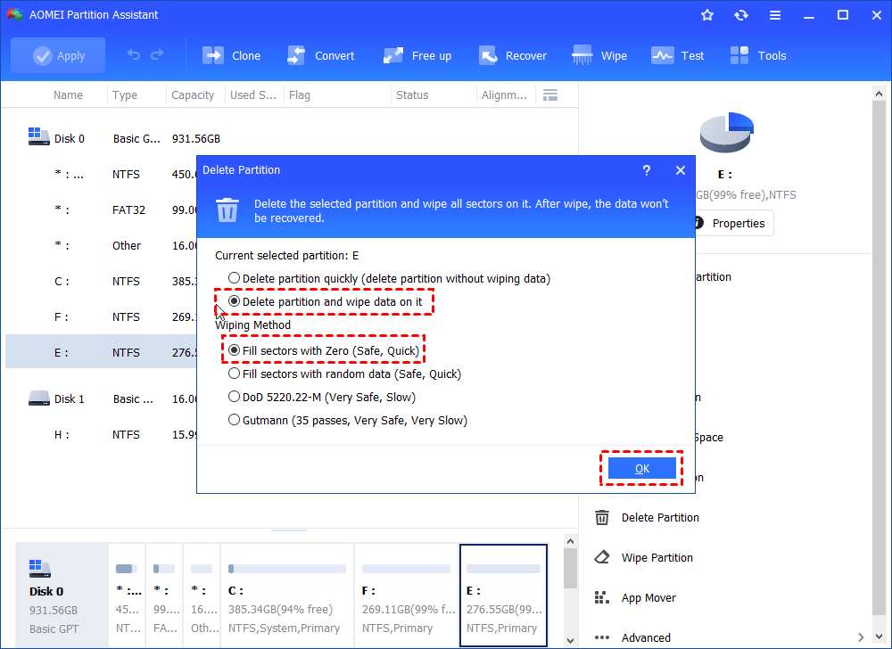Select the E: NTFS partition row
Viewport: 892px width, 649px height.
[102, 352]
